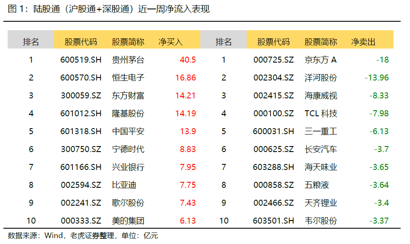Click stock code 603501.SH

click(x=273, y=221)
